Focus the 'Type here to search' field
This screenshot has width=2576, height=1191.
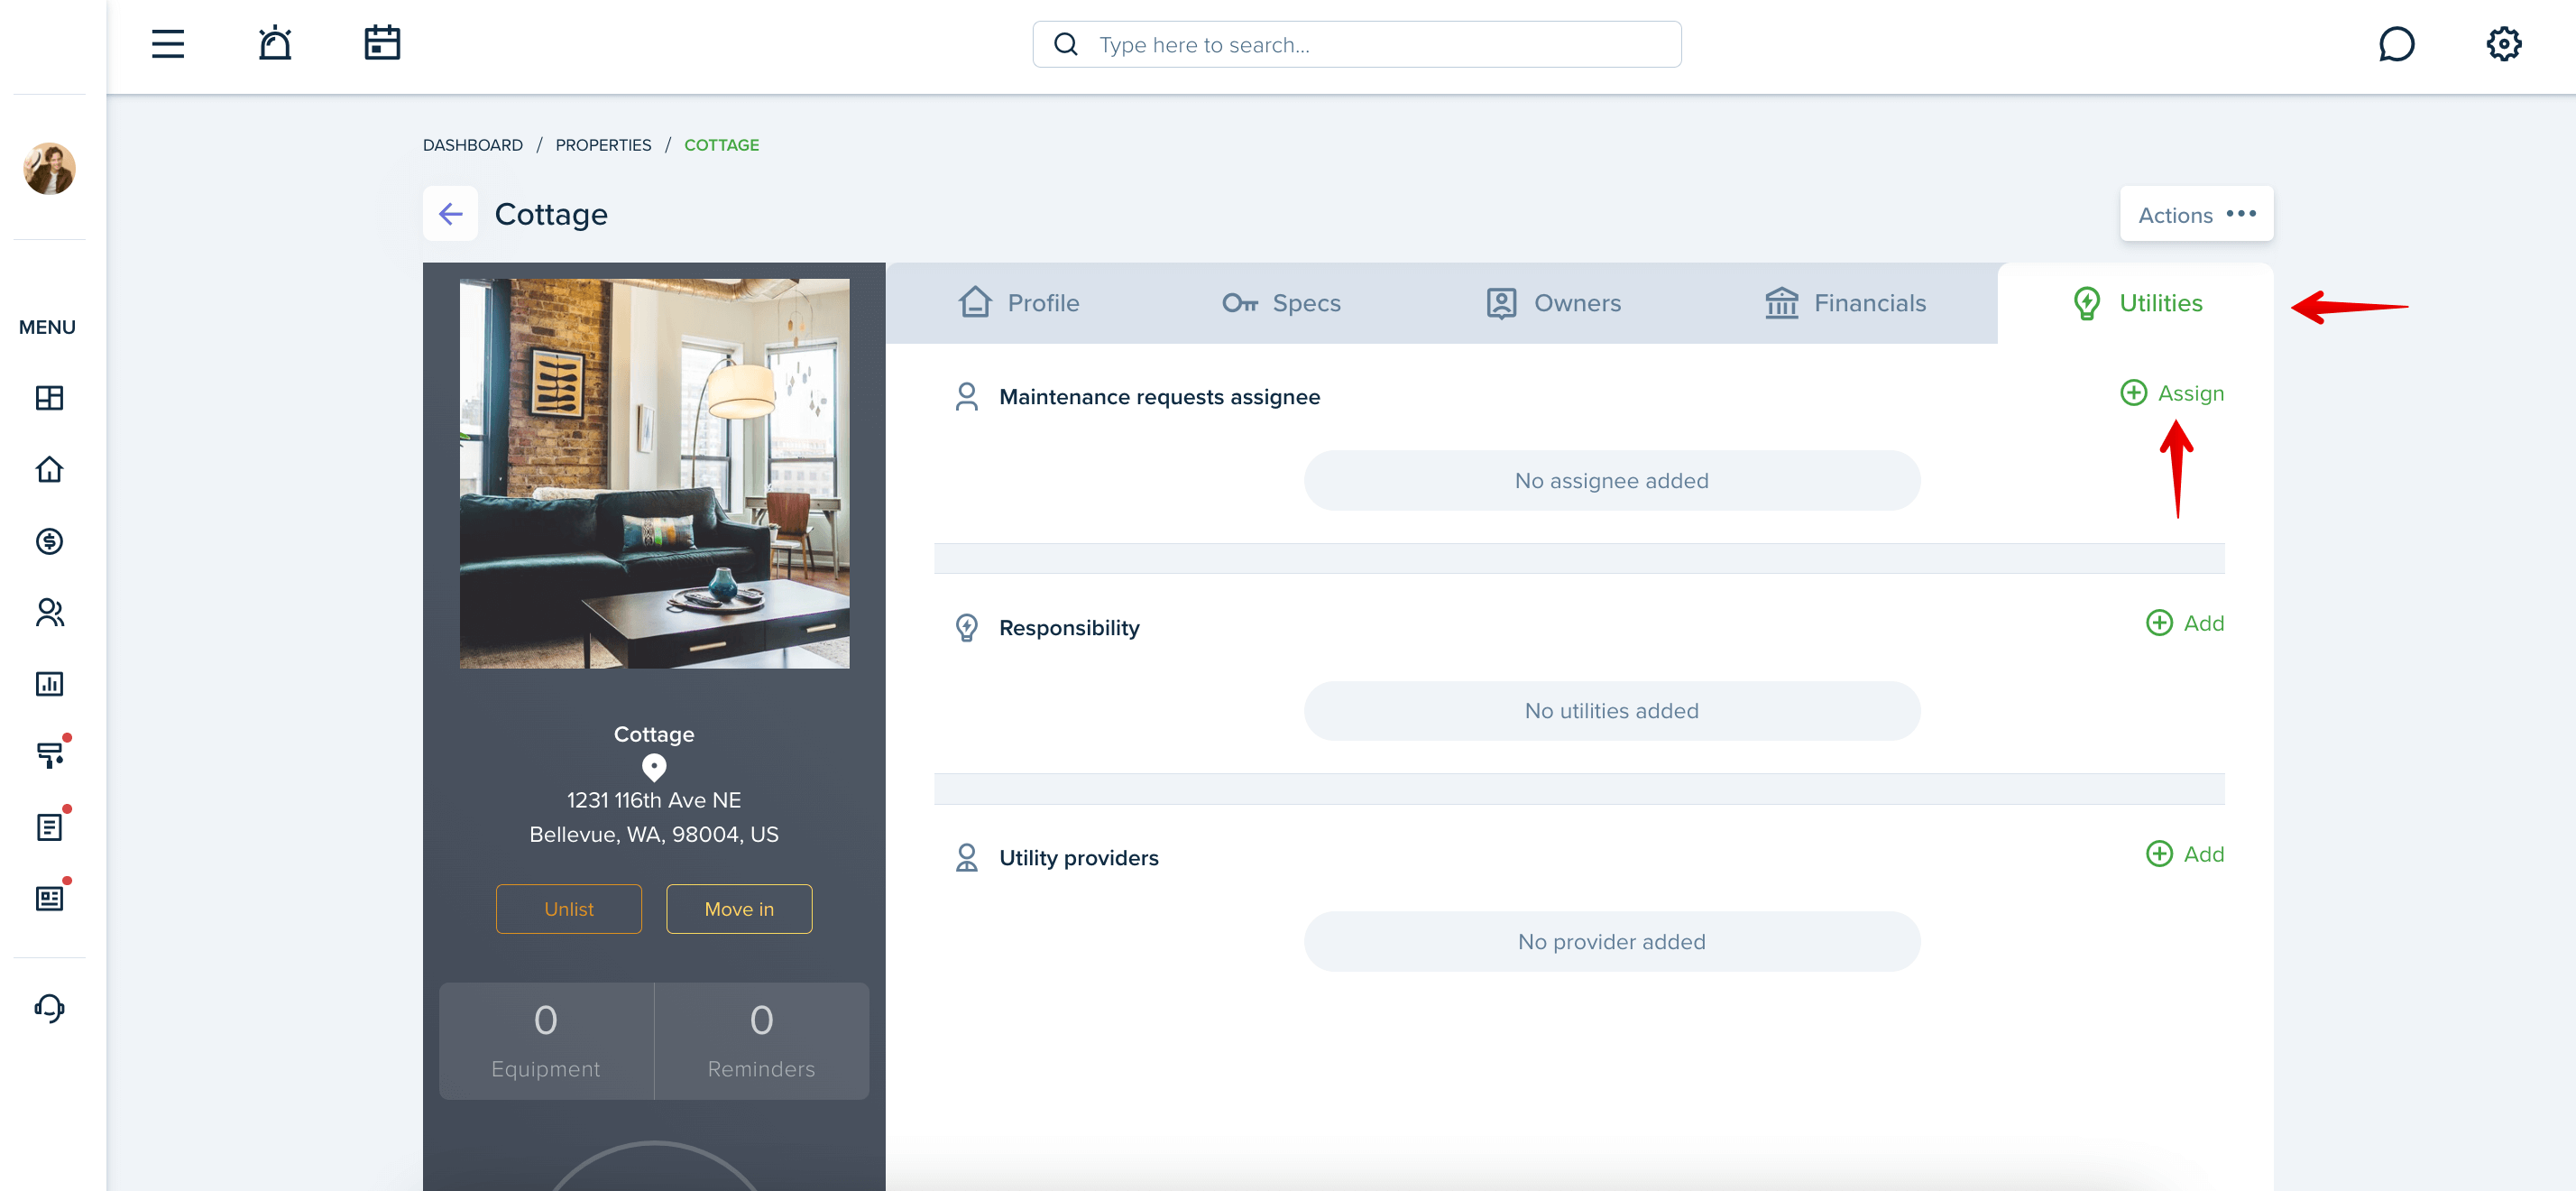tap(1357, 44)
